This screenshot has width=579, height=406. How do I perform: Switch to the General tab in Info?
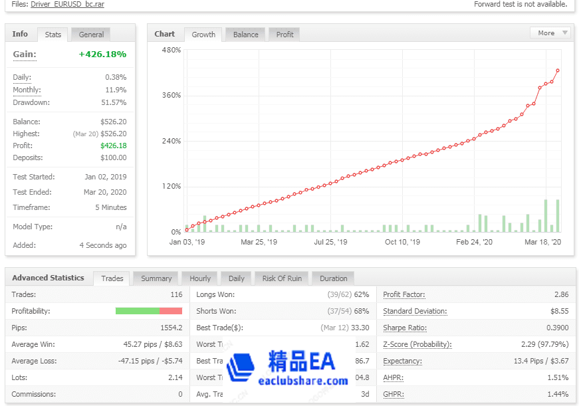[x=91, y=35]
